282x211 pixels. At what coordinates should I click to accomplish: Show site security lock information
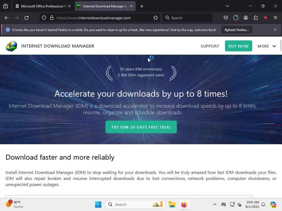52,18
